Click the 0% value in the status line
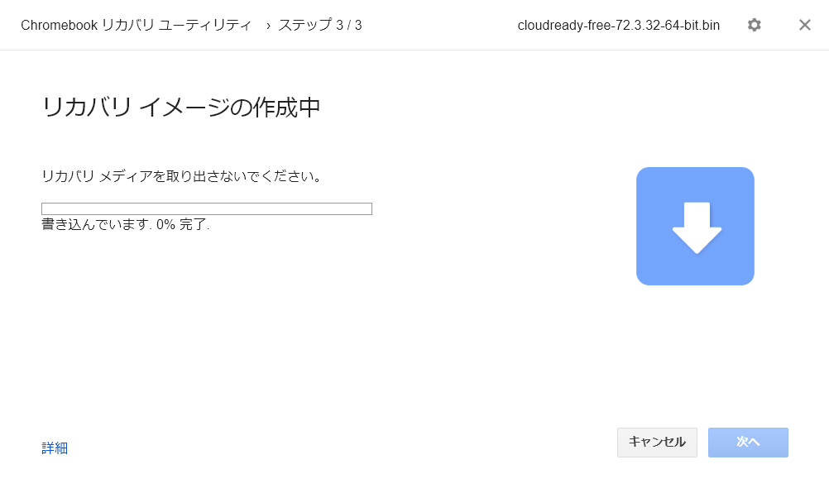829x498 pixels. click(165, 225)
